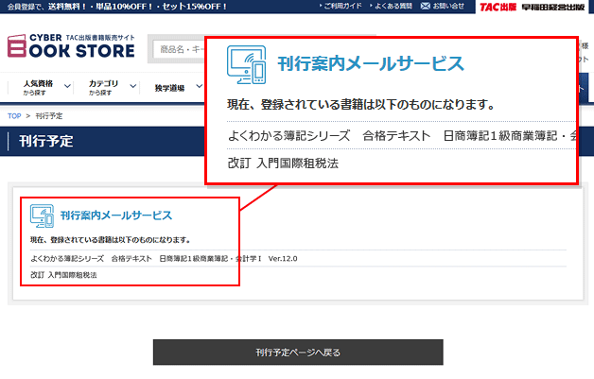
Task: Click the 刊行予定 page heading
Action: [x=46, y=141]
